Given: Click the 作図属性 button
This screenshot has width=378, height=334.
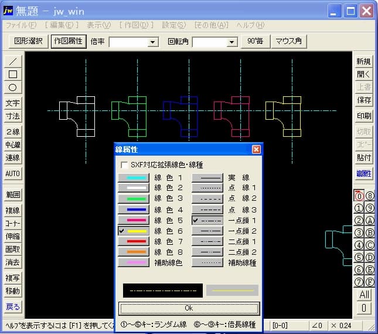Looking at the screenshot, I should click(69, 41).
